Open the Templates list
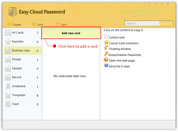178x132 pixels. pos(22,95)
